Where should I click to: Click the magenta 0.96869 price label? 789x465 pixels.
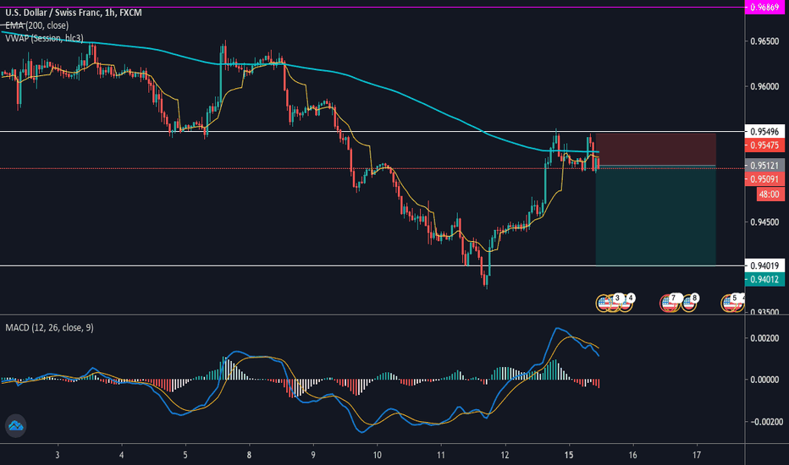tap(764, 7)
